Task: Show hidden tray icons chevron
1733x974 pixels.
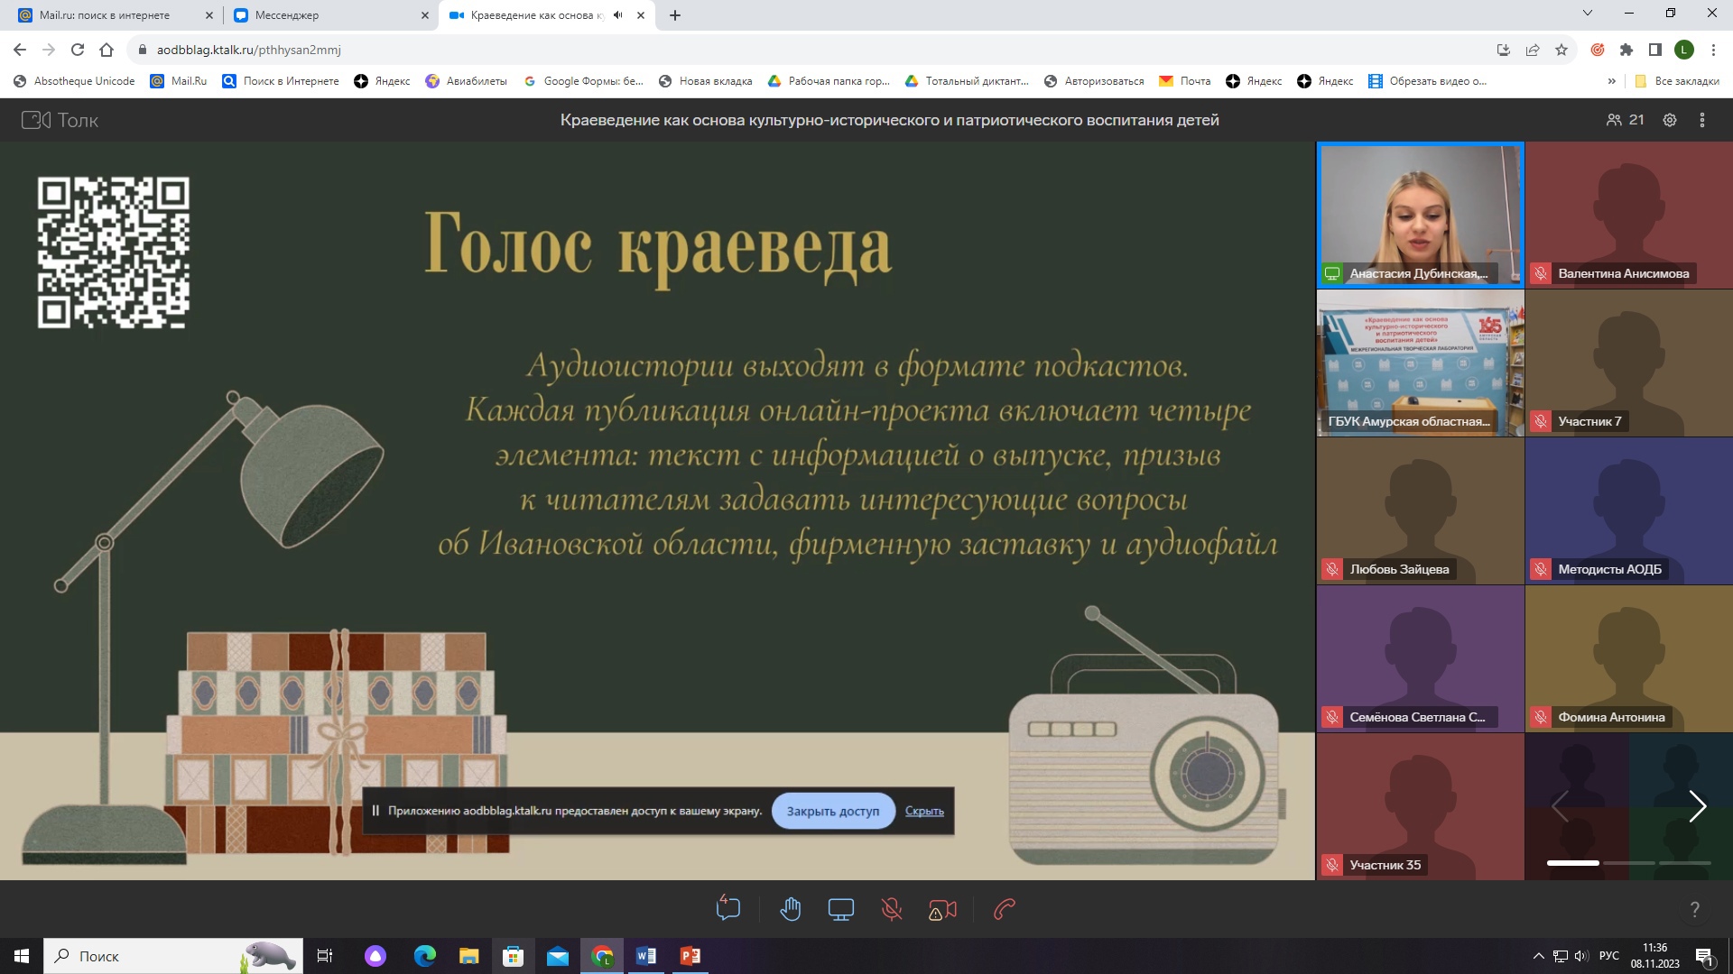Action: (x=1538, y=956)
